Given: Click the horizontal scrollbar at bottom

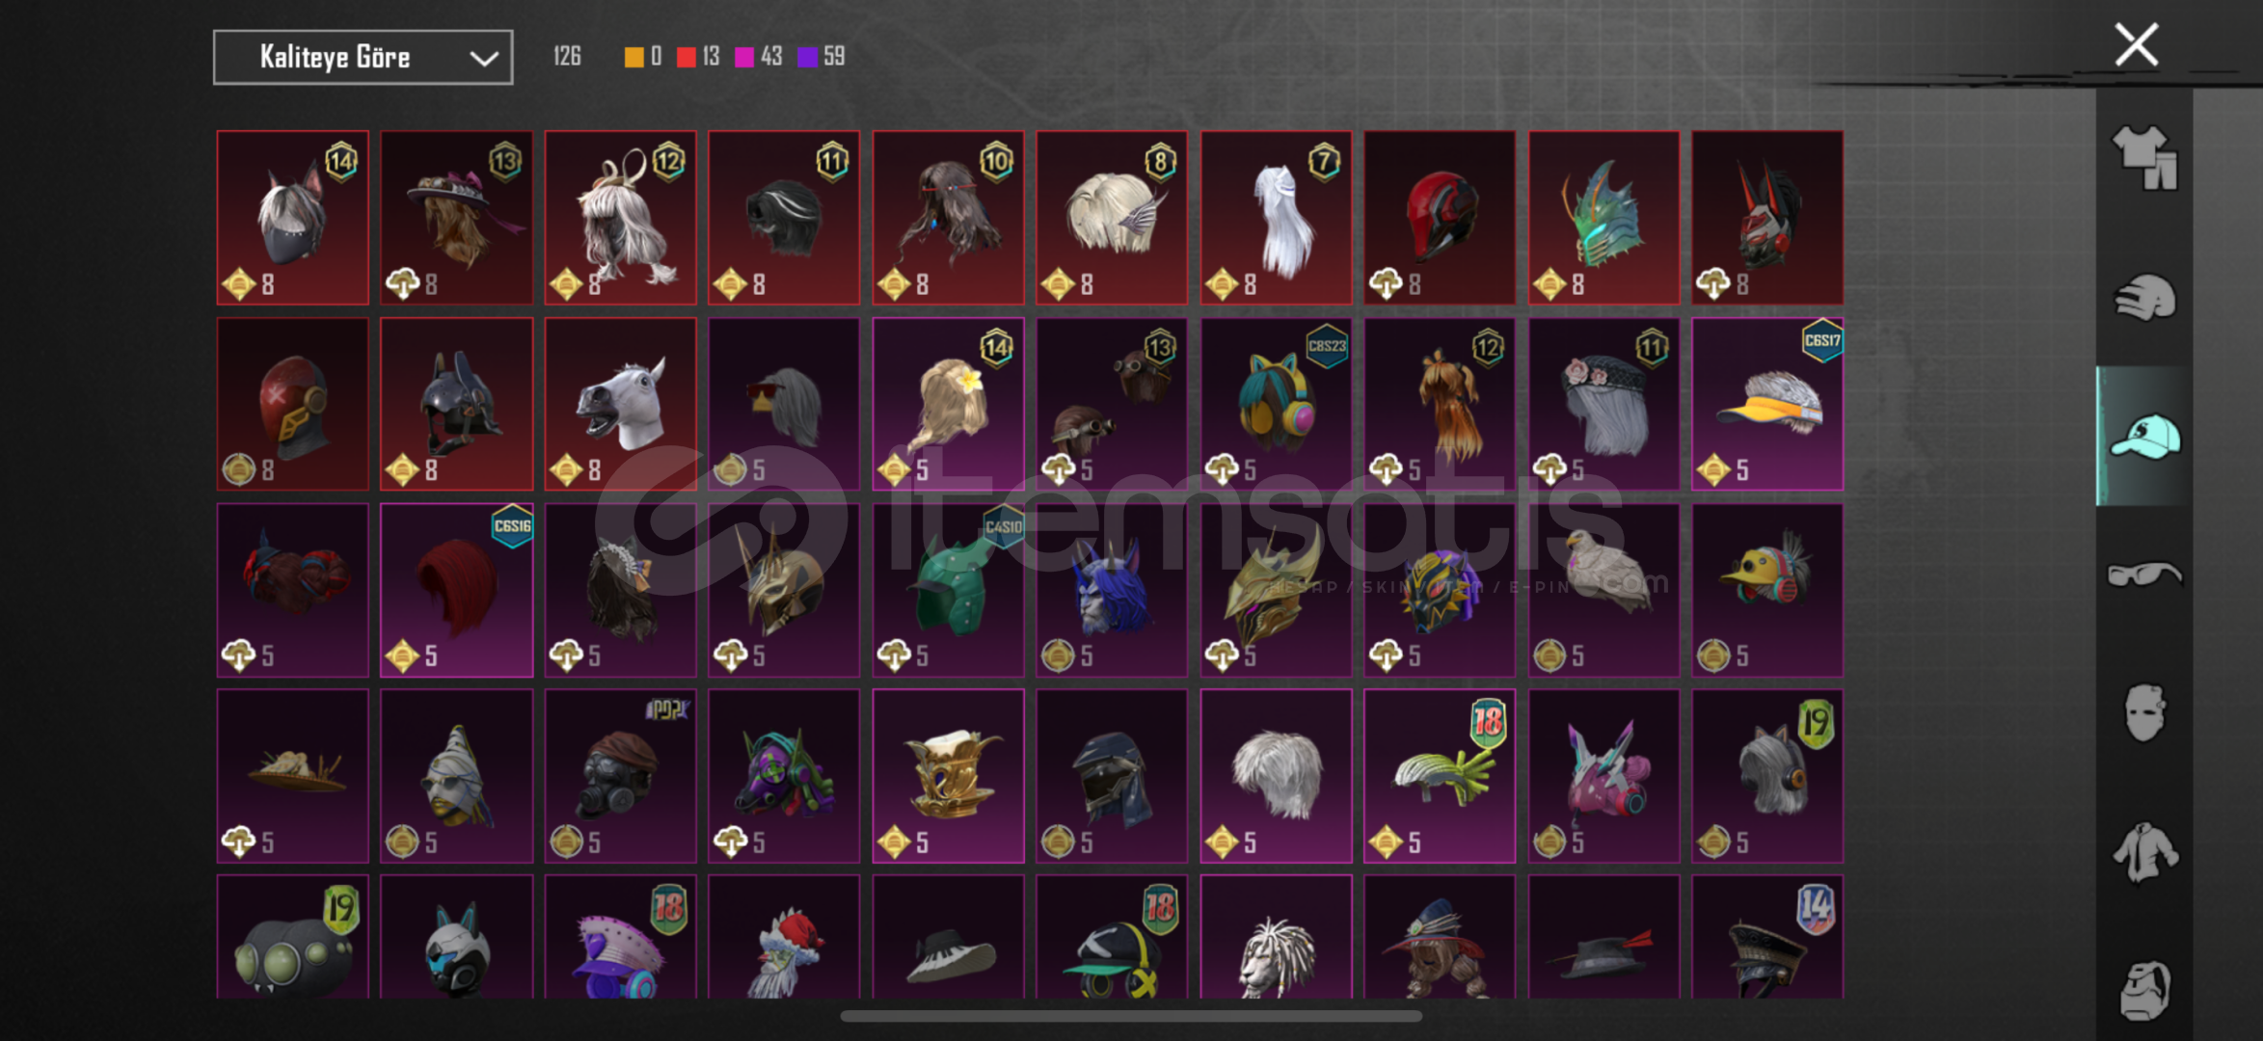Looking at the screenshot, I should (x=1131, y=1016).
